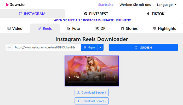Select the Foto downloader tab

click(73, 28)
